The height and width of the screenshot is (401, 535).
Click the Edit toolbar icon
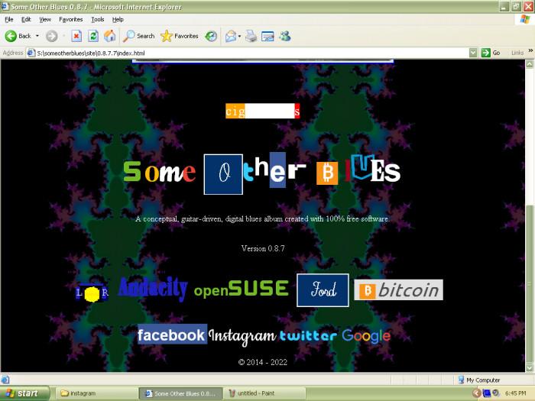(267, 36)
